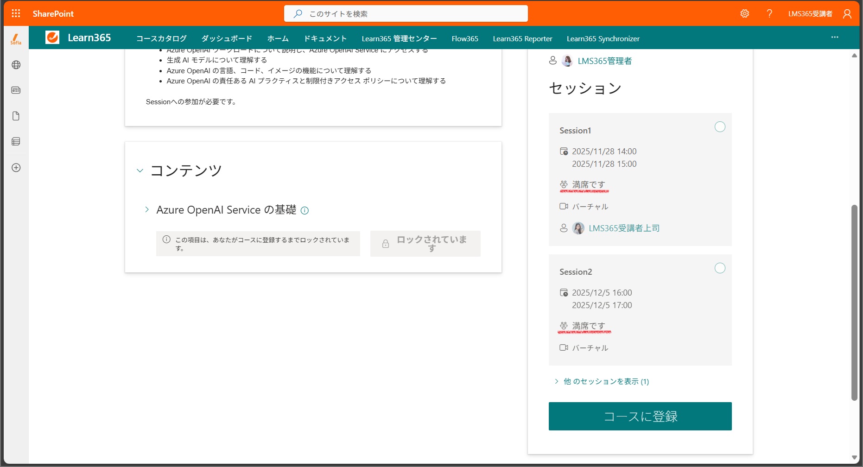Open the file icon in left sidebar
This screenshot has height=467, width=863.
coord(16,116)
